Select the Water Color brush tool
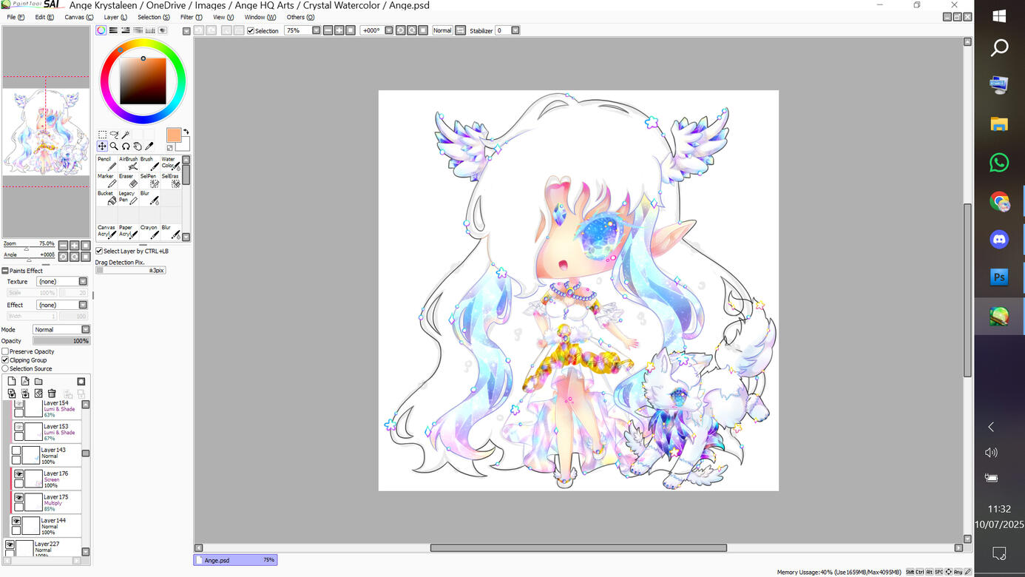This screenshot has width=1025, height=577. (171, 163)
